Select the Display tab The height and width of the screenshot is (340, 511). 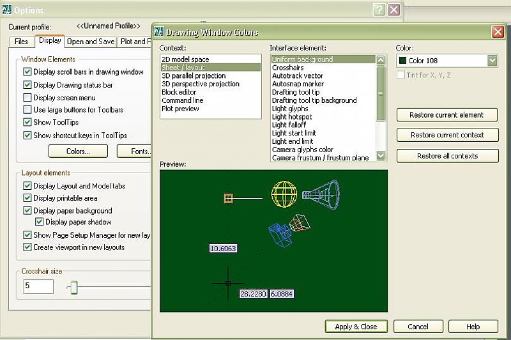[50, 40]
